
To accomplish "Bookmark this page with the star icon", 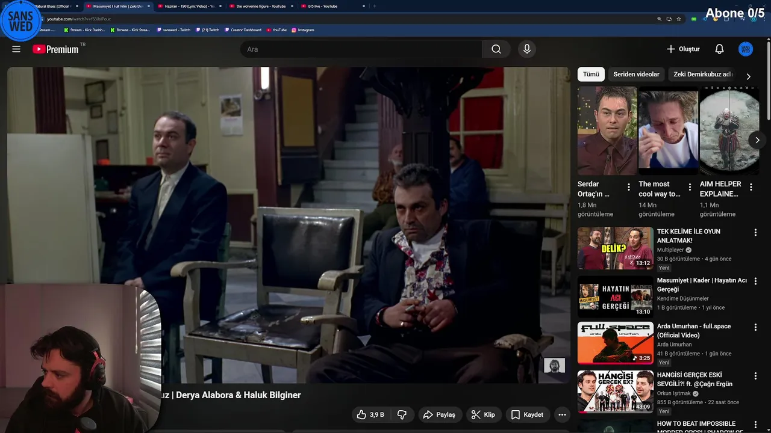I will [x=679, y=19].
